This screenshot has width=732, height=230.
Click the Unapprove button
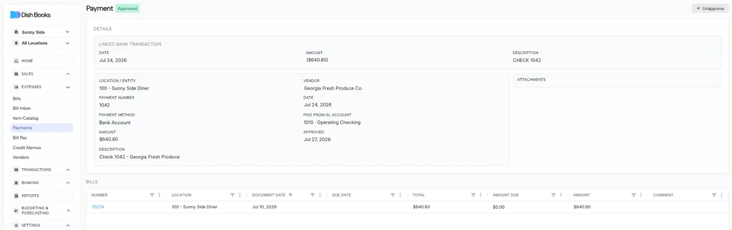pyautogui.click(x=710, y=8)
